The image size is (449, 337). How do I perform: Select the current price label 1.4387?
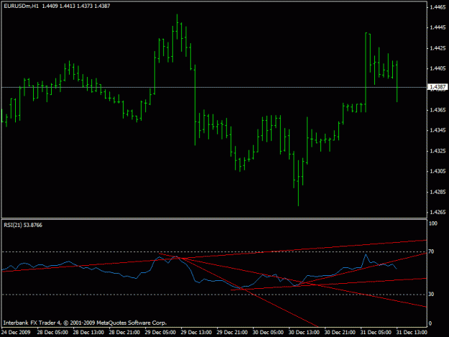(438, 87)
